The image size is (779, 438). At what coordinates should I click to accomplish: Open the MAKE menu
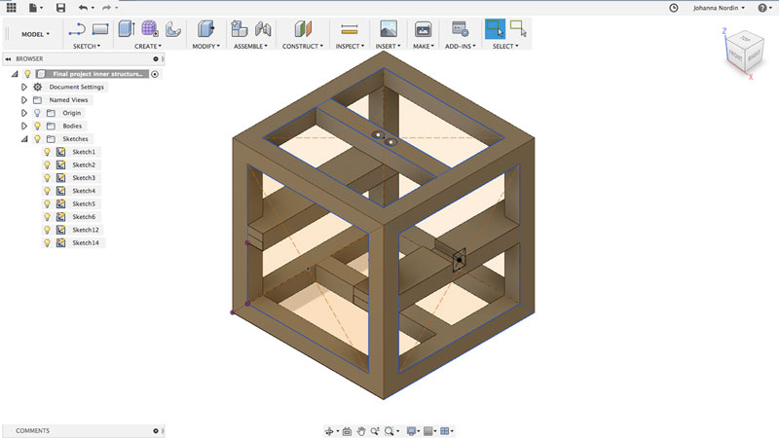424,46
